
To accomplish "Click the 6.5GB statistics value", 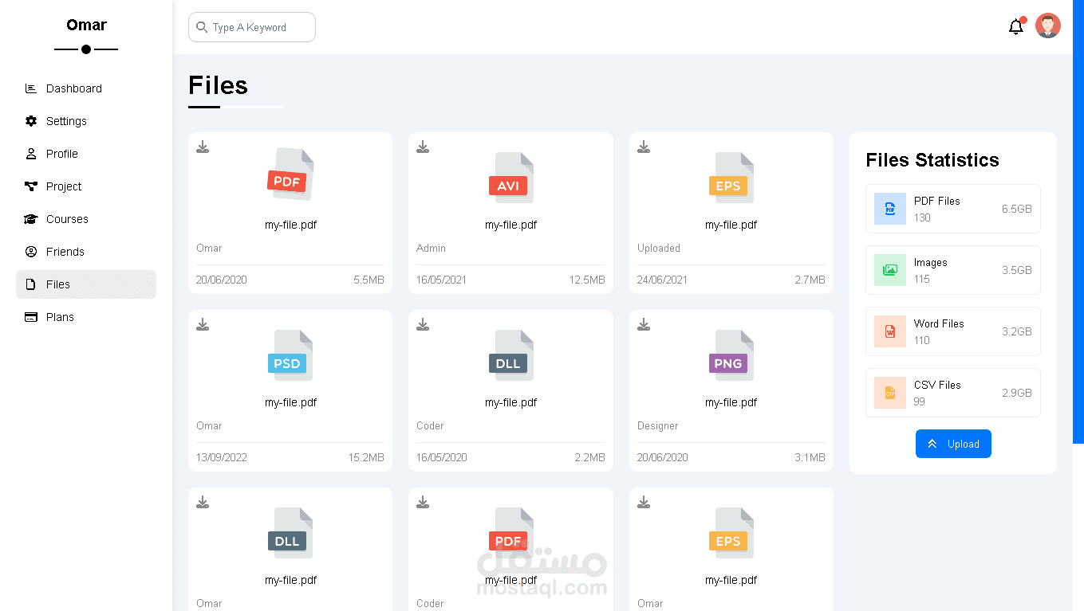I will (x=1017, y=209).
